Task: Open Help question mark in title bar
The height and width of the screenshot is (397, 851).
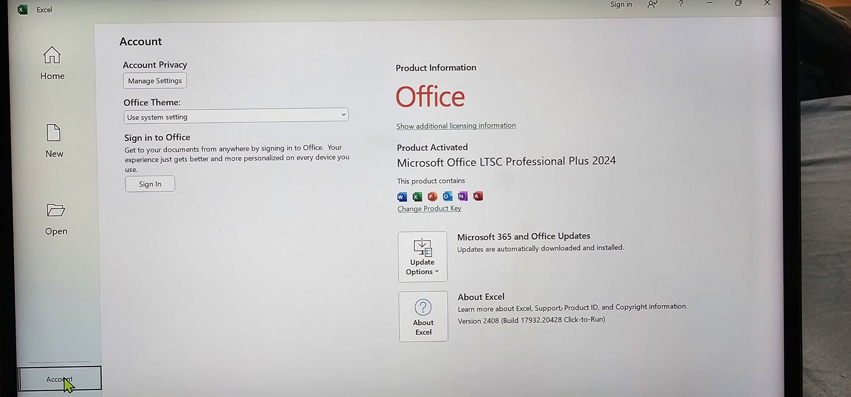Action: pyautogui.click(x=681, y=3)
